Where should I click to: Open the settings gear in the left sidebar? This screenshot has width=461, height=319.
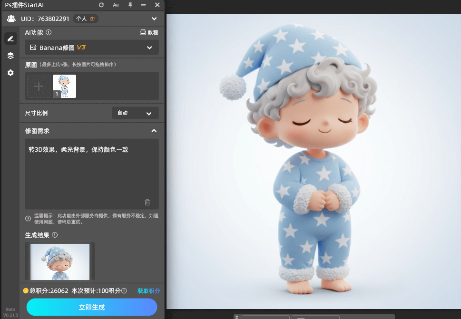[10, 73]
